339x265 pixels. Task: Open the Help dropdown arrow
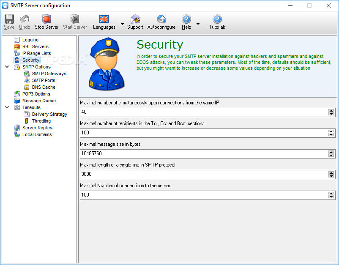198,24
